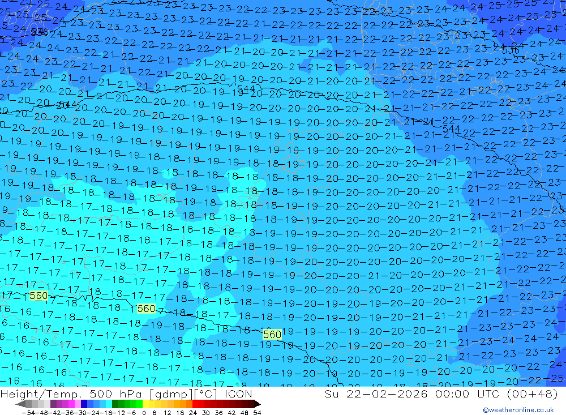Select the cyan swatch above -18 on the legend
This screenshot has height=415, width=566.
(x=109, y=404)
